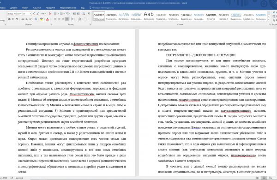This screenshot has width=277, height=180.
Task: Toggle paragraph marks (¶) display
Action: tap(89, 13)
